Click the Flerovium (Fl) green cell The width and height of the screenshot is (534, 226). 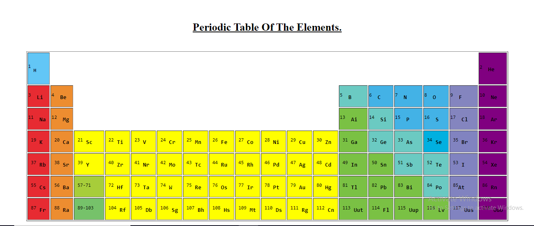(381, 209)
